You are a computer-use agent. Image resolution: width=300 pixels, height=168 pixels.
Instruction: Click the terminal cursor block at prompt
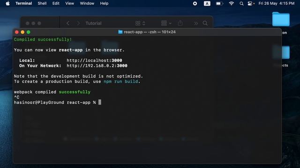coord(100,102)
